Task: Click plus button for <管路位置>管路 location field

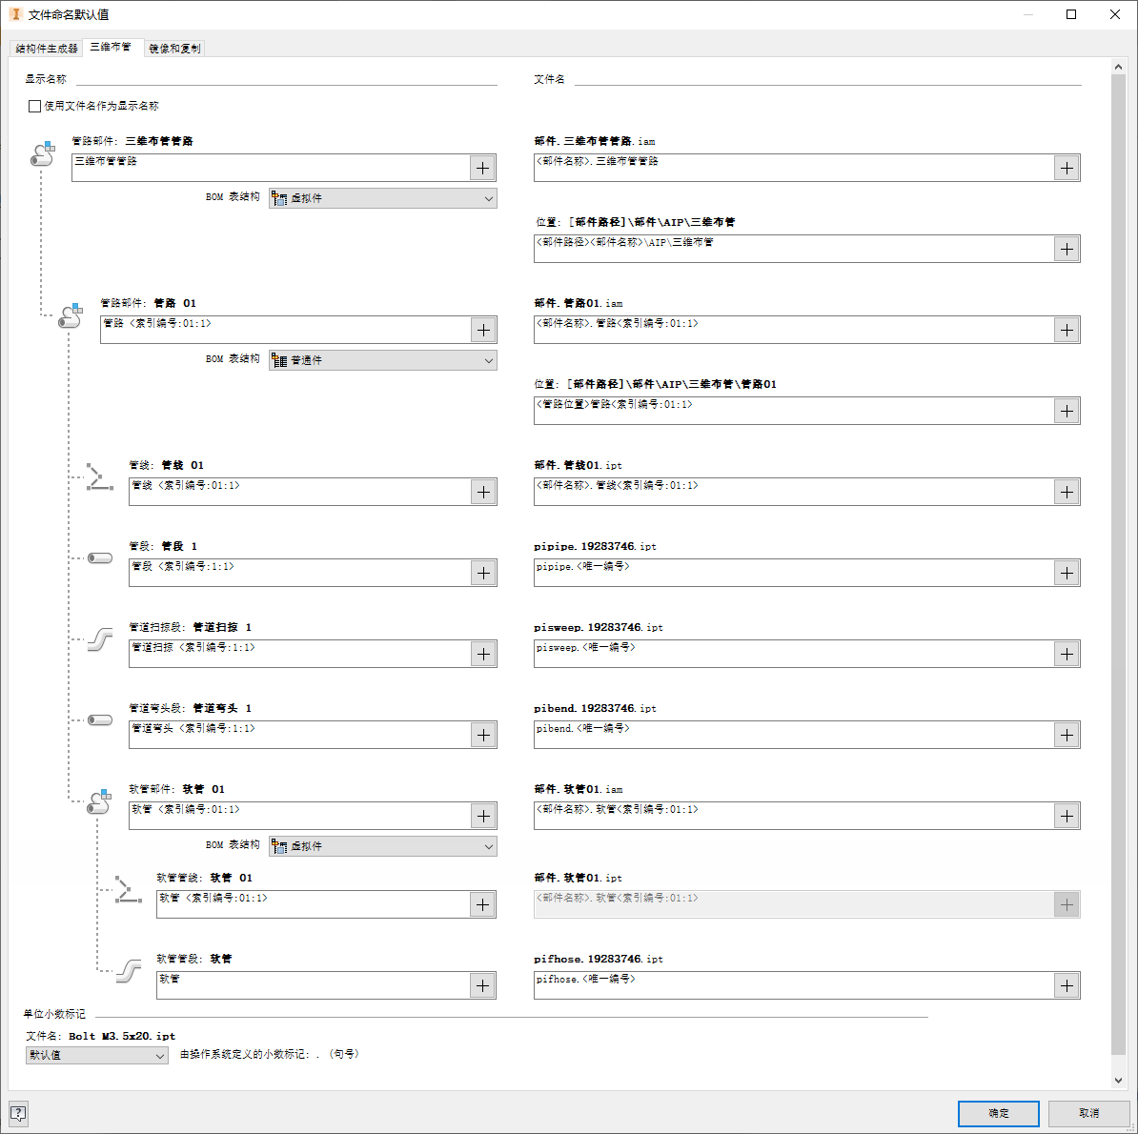Action: pyautogui.click(x=1067, y=412)
